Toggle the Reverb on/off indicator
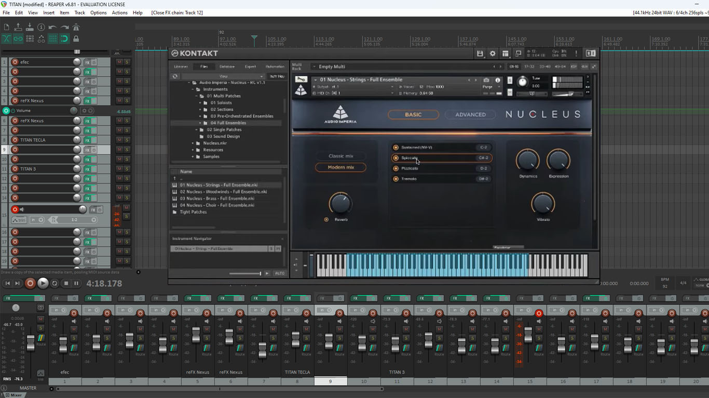 326,220
